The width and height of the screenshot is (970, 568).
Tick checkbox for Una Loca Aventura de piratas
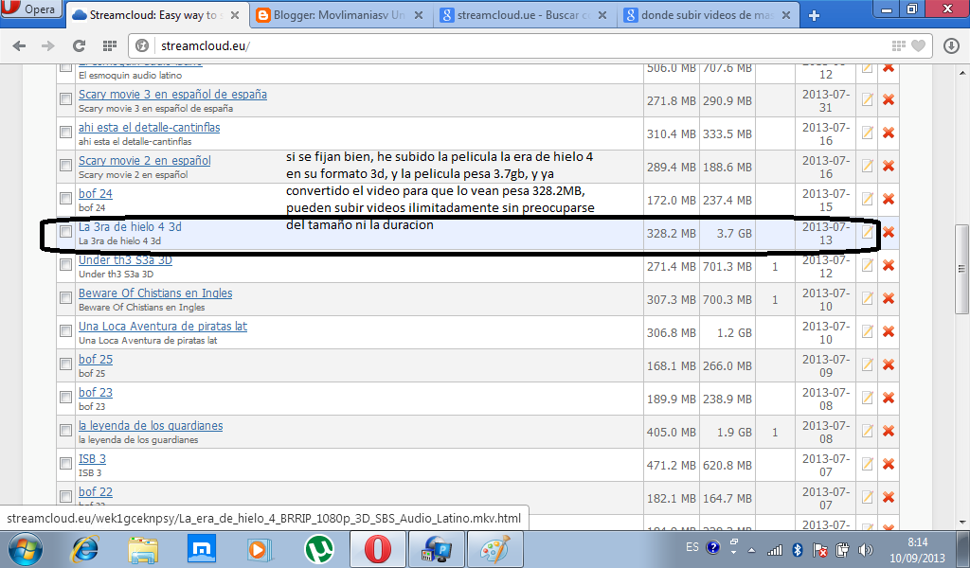[x=65, y=330]
